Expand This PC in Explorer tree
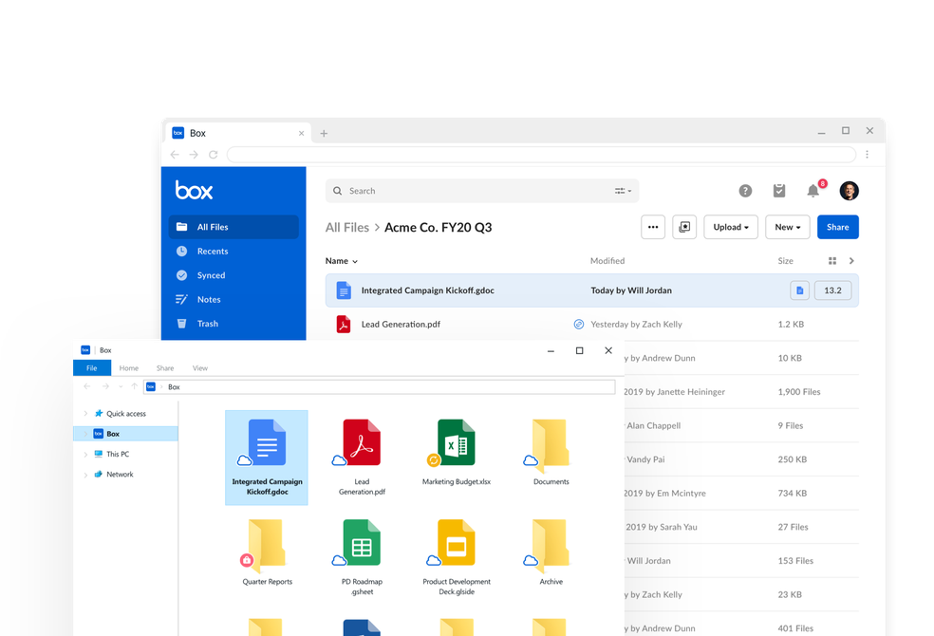The width and height of the screenshot is (934, 636). [85, 455]
